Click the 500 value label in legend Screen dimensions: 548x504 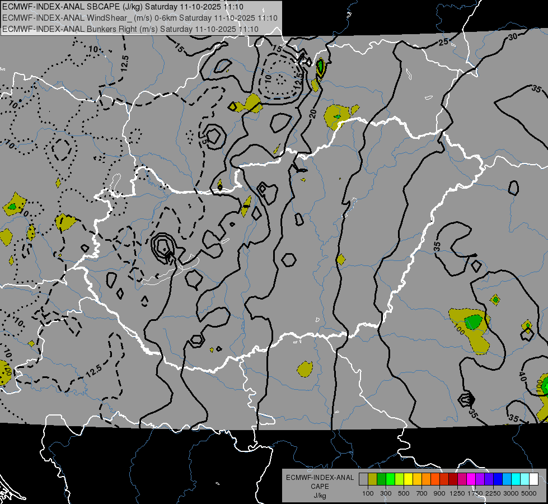point(404,493)
